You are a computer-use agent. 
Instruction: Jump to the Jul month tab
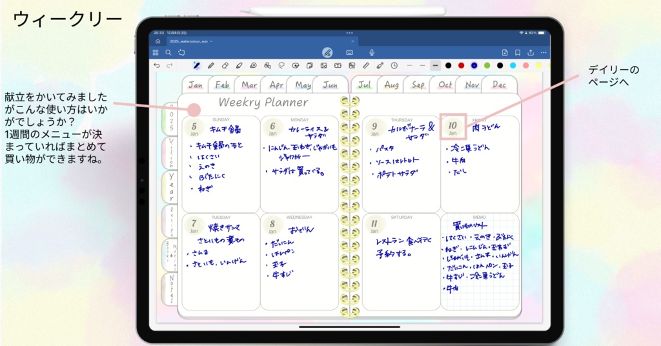pos(364,85)
